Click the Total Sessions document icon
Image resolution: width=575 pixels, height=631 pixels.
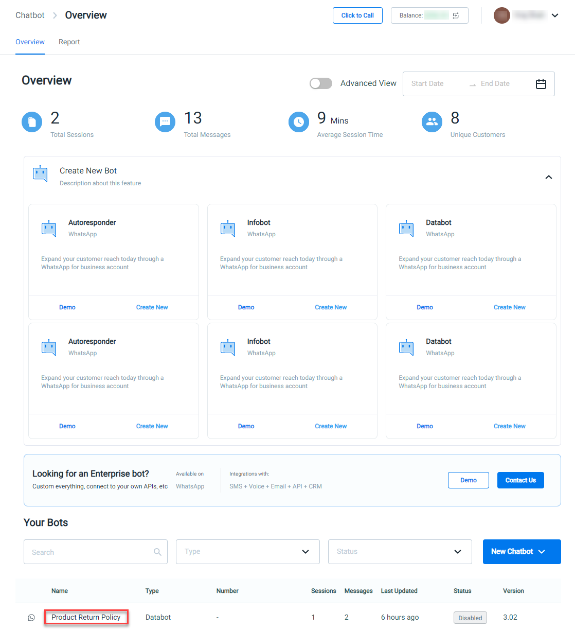tap(32, 122)
